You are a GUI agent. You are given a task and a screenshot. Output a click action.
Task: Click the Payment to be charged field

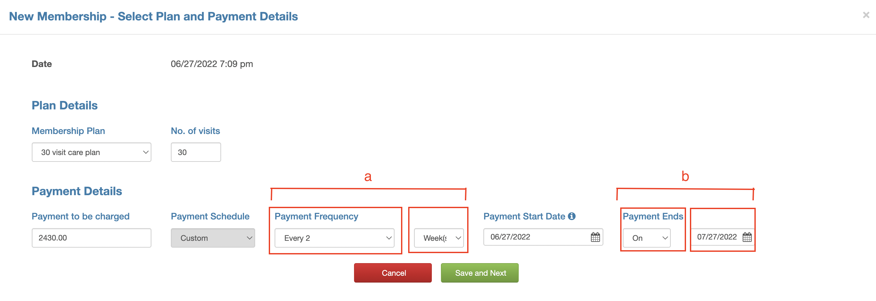(91, 238)
